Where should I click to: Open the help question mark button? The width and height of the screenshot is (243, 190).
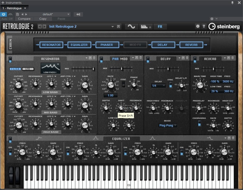pos(204,26)
